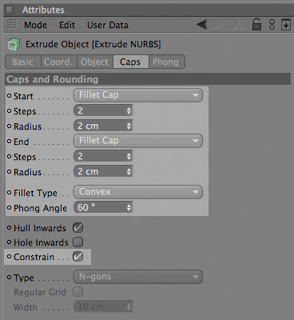Click the animation dot beside Fillet Type

coord(10,192)
